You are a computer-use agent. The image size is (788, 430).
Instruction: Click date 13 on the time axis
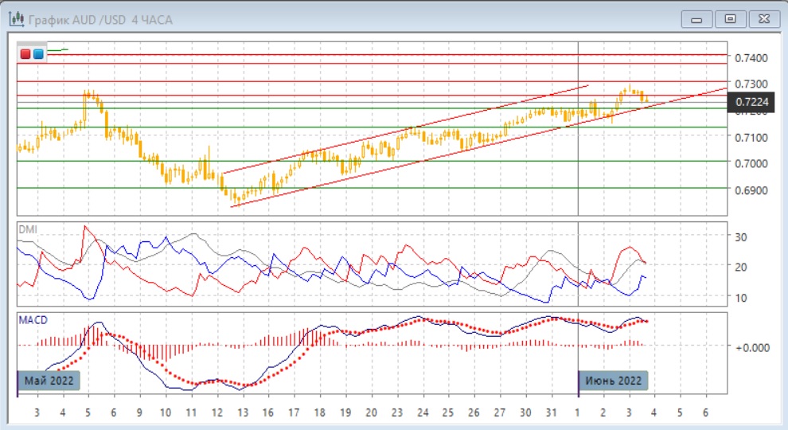point(242,414)
